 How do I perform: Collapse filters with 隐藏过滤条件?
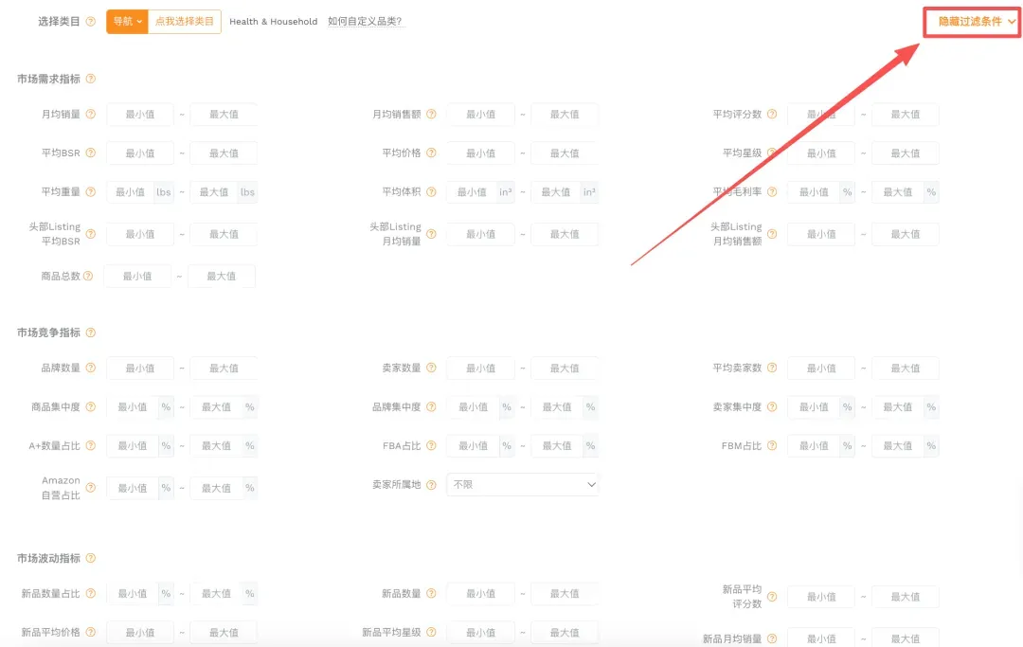pos(977,22)
